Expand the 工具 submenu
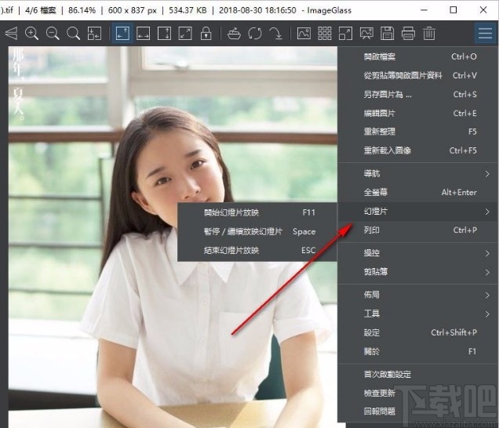This screenshot has width=499, height=428. pos(418,314)
